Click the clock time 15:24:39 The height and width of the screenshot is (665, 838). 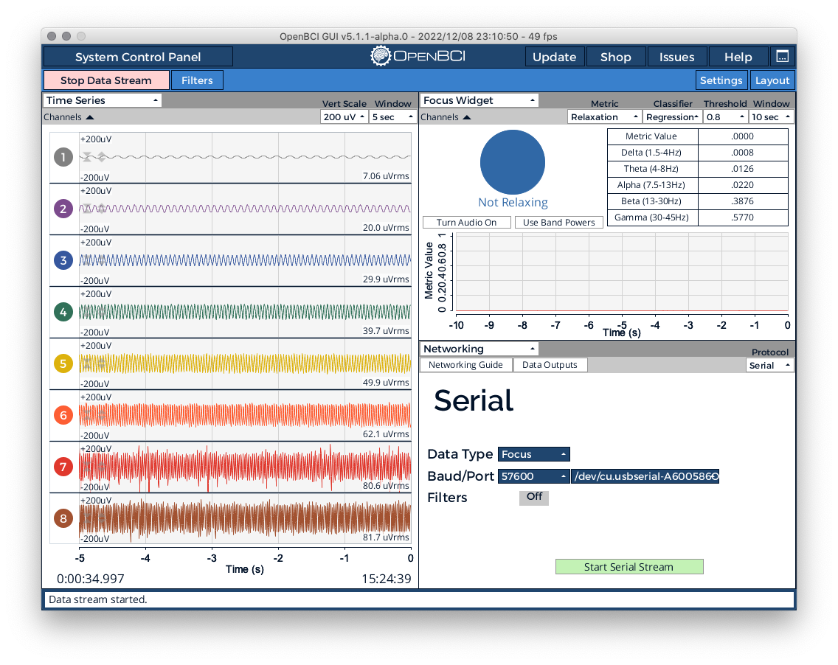tap(387, 579)
